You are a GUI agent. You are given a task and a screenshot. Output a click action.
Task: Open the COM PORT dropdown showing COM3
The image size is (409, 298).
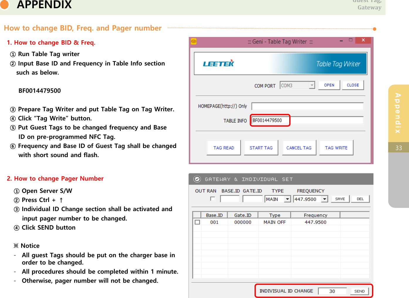tap(297, 85)
